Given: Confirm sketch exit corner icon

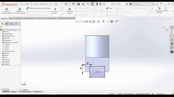Looking at the screenshot, I should pyautogui.click(x=162, y=26).
